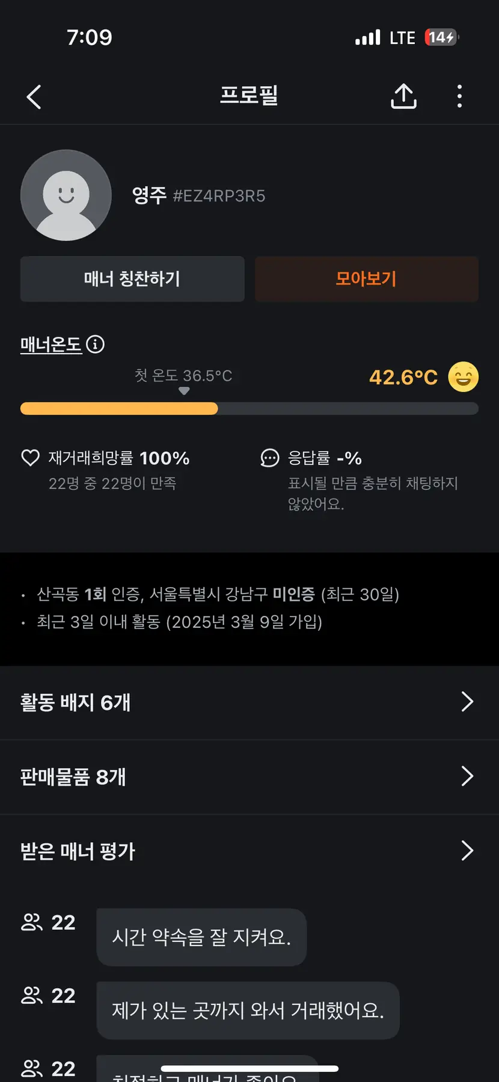Tap the people icon beside 제가 있는 곳까지 review
This screenshot has height=1082, width=499.
(32, 995)
